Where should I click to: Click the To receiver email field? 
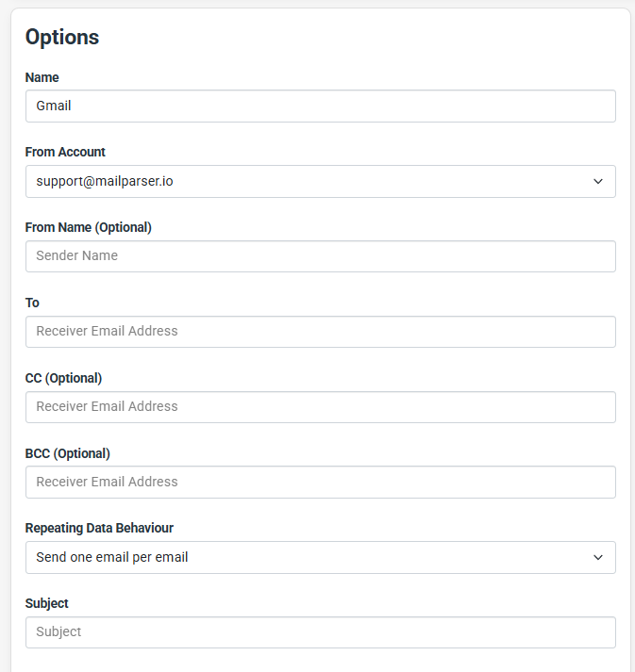[321, 332]
